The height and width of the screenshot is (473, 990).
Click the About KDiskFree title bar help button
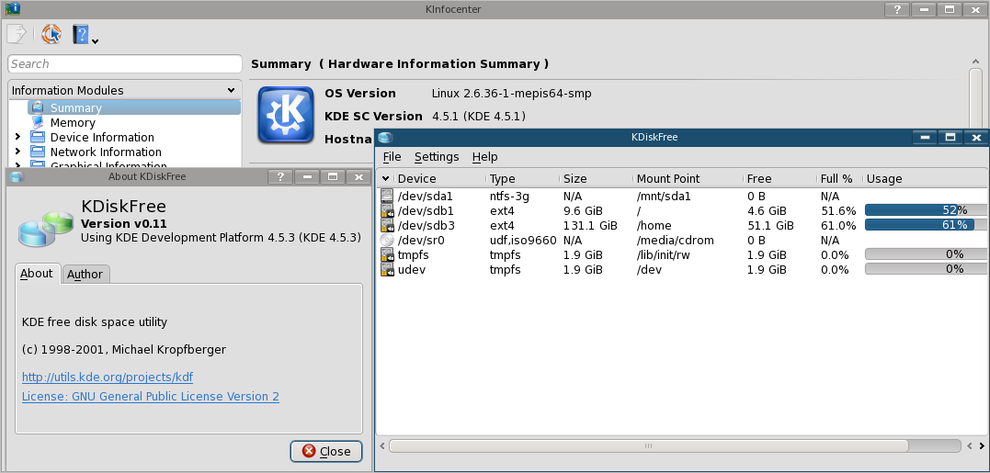(x=280, y=176)
